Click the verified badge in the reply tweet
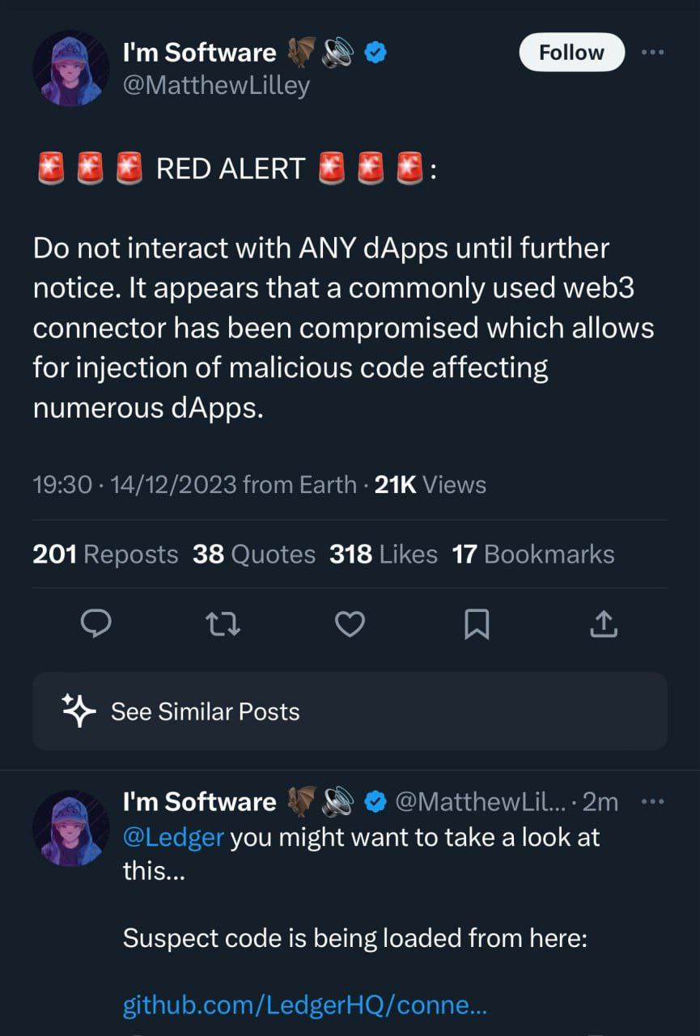The height and width of the screenshot is (1036, 700). (375, 802)
